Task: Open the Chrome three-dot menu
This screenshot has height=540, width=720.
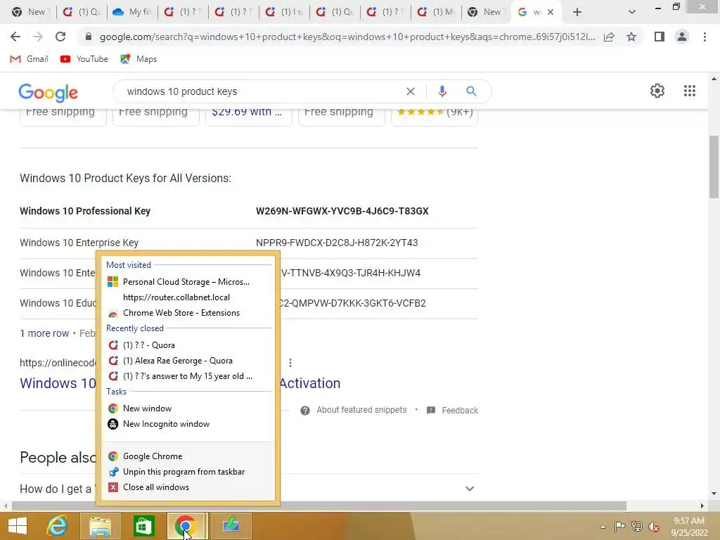Action: click(705, 37)
